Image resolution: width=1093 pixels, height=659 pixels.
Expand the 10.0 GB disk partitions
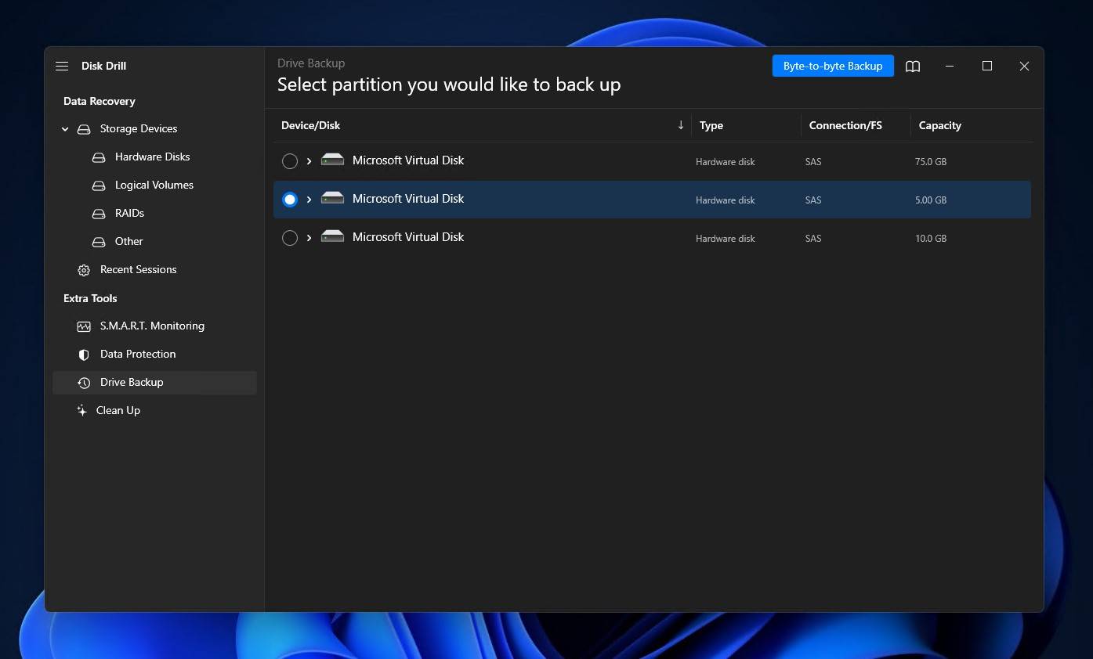[x=309, y=238]
